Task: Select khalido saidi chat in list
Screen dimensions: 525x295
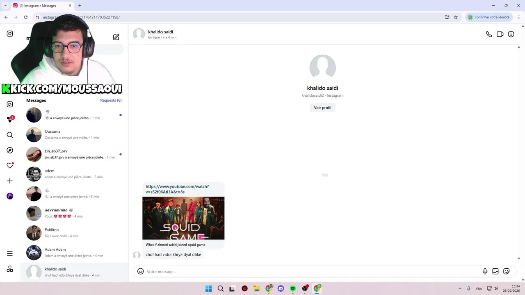Action: pyautogui.click(x=74, y=272)
